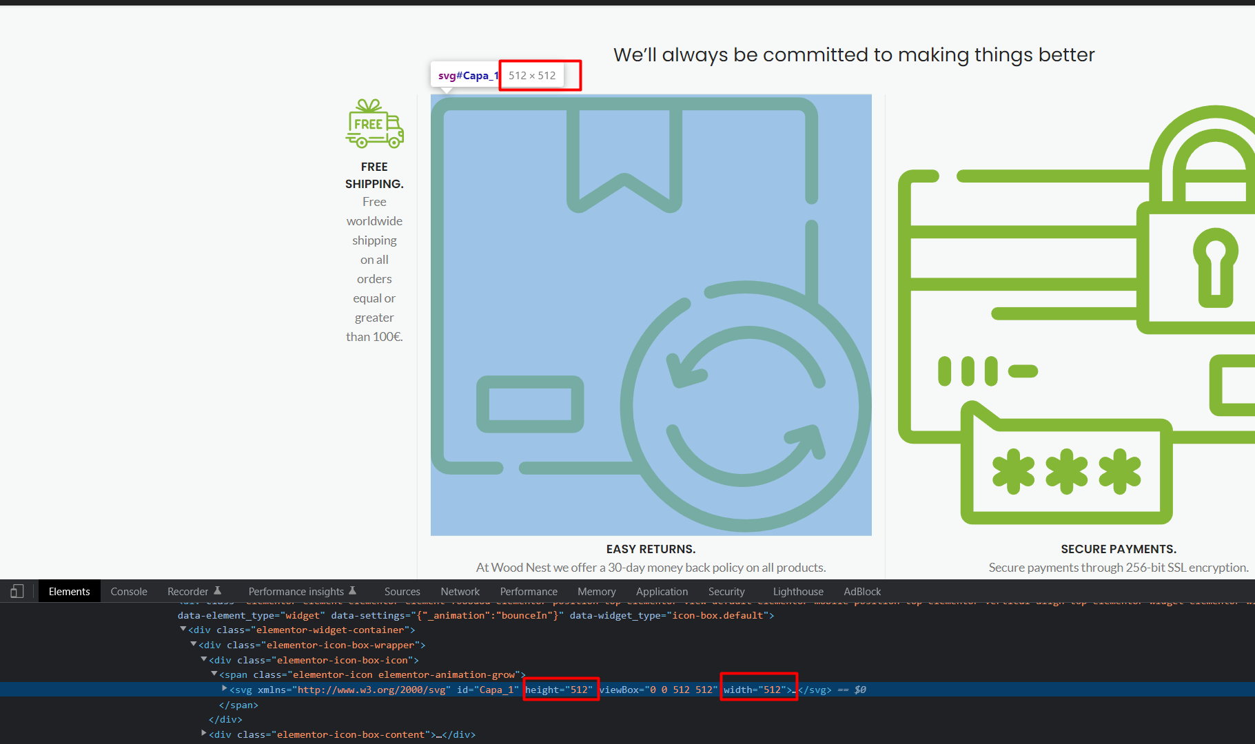Click the width="512" attribute

(x=755, y=690)
